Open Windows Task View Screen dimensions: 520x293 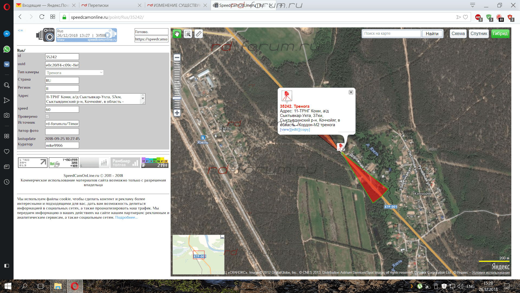tap(41, 286)
